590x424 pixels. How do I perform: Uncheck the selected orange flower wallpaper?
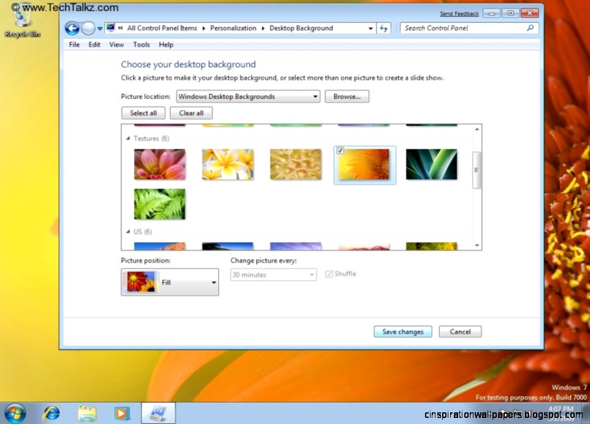point(340,150)
